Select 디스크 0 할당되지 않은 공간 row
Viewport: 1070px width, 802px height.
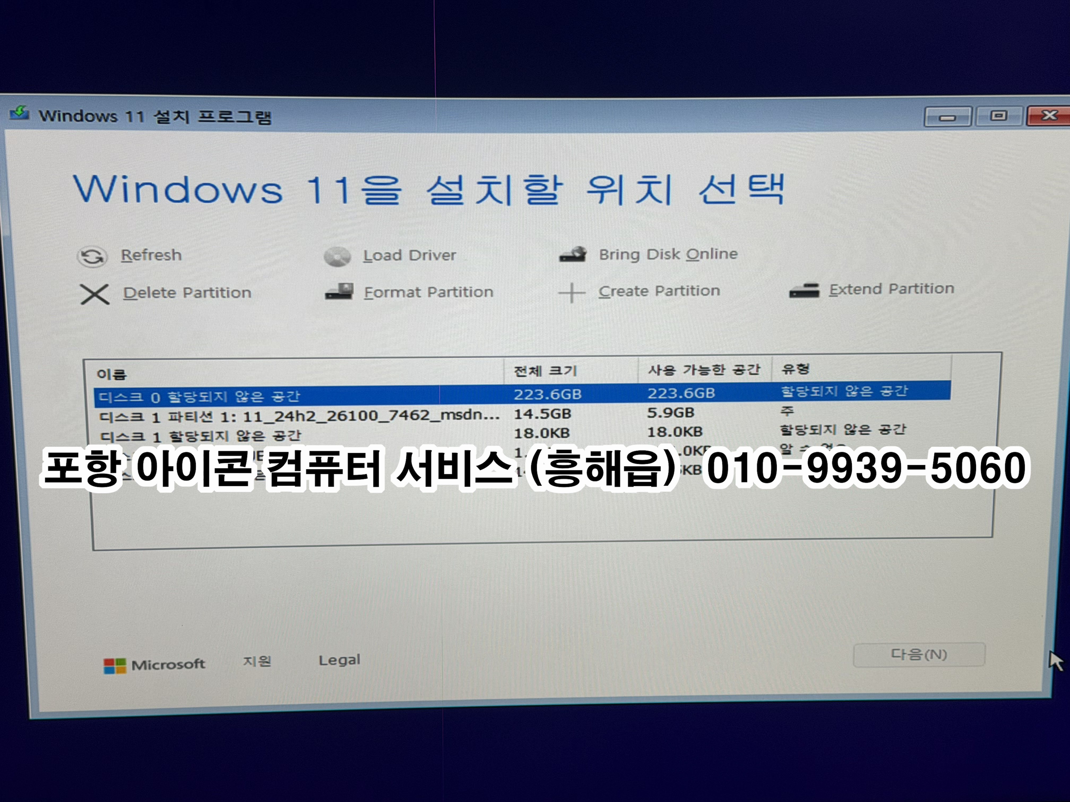click(x=522, y=394)
